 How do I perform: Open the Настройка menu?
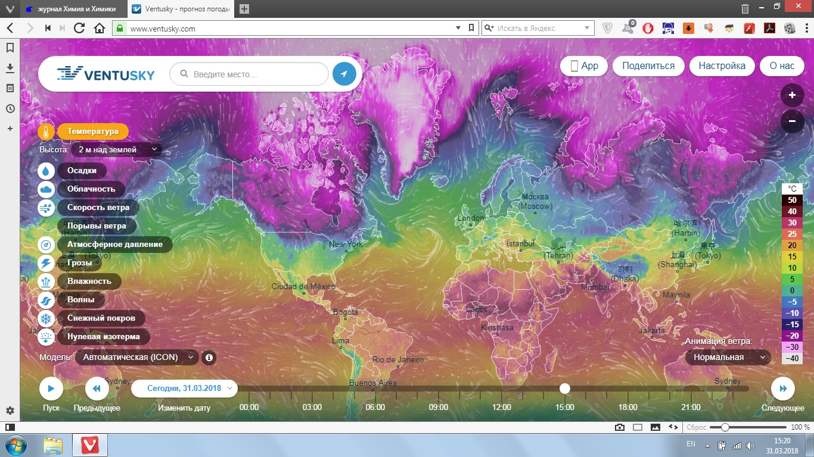(722, 66)
